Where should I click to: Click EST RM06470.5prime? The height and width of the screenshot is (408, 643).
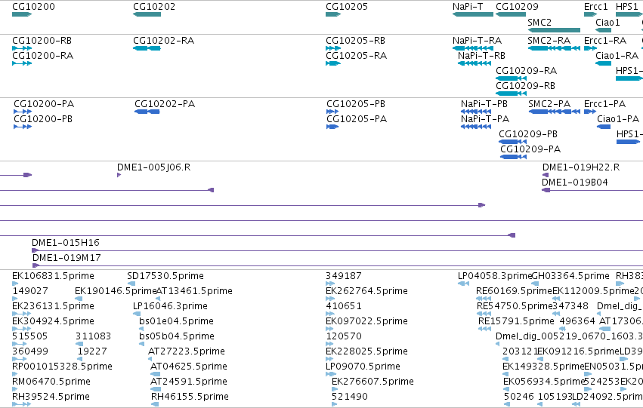15,389
